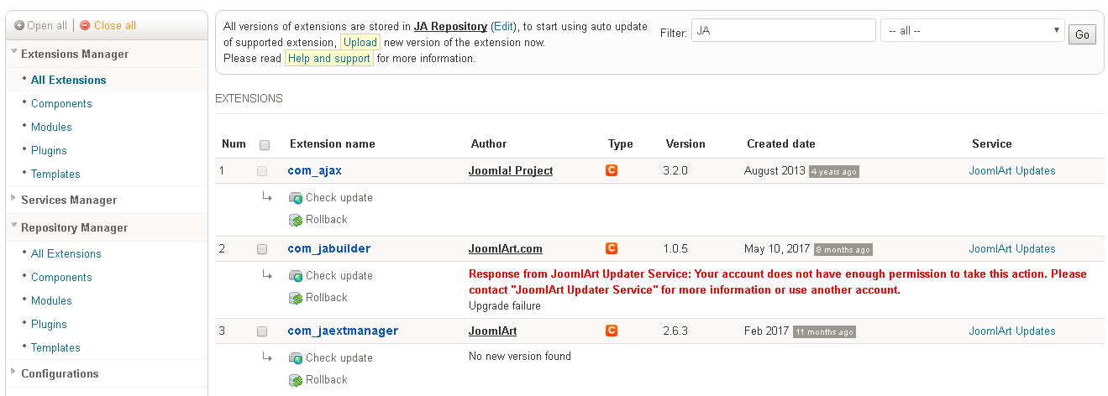This screenshot has width=1108, height=396.
Task: Click Check update icon for com_ajax
Action: [296, 198]
